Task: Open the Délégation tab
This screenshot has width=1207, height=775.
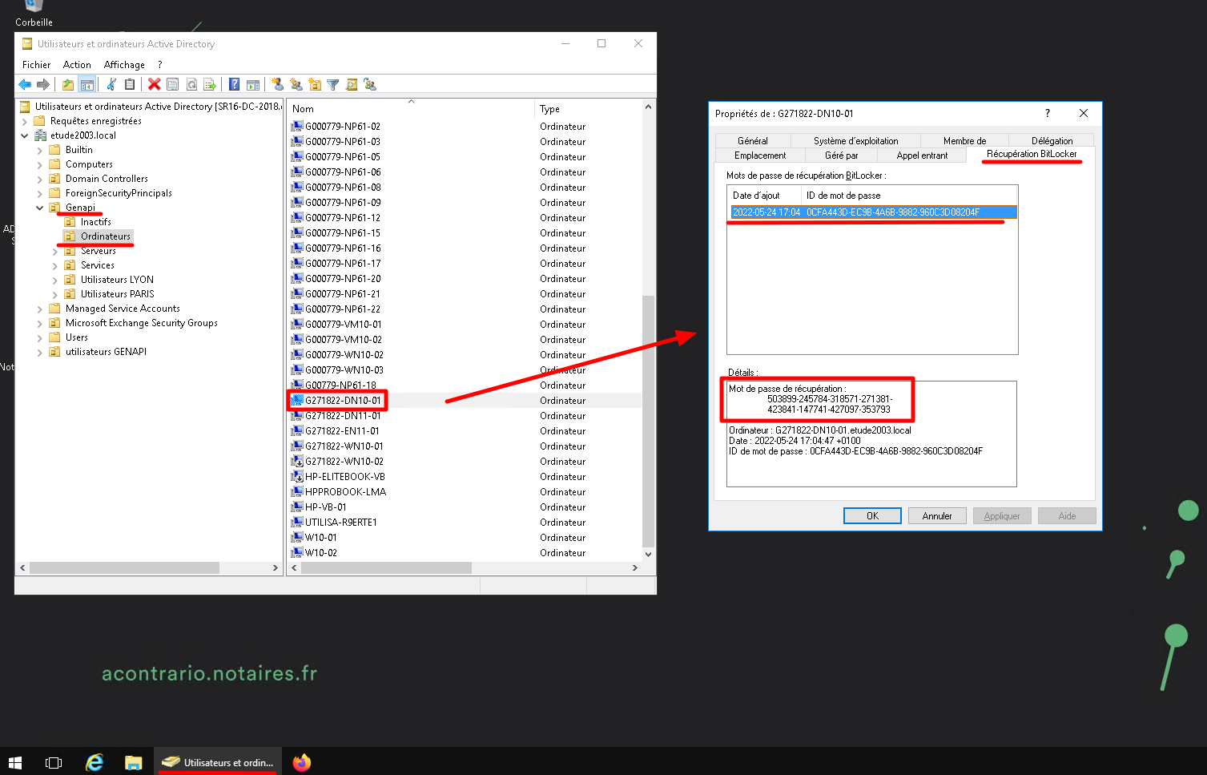Action: pyautogui.click(x=1052, y=140)
